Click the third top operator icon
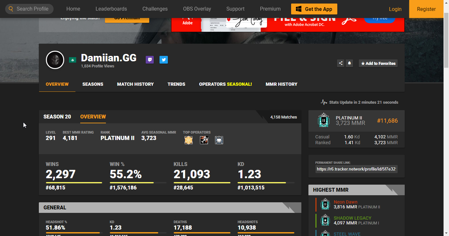449x236 pixels. tap(219, 140)
